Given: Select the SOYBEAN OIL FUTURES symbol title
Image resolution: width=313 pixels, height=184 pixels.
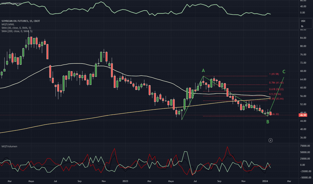Looking at the screenshot, I should point(21,21).
